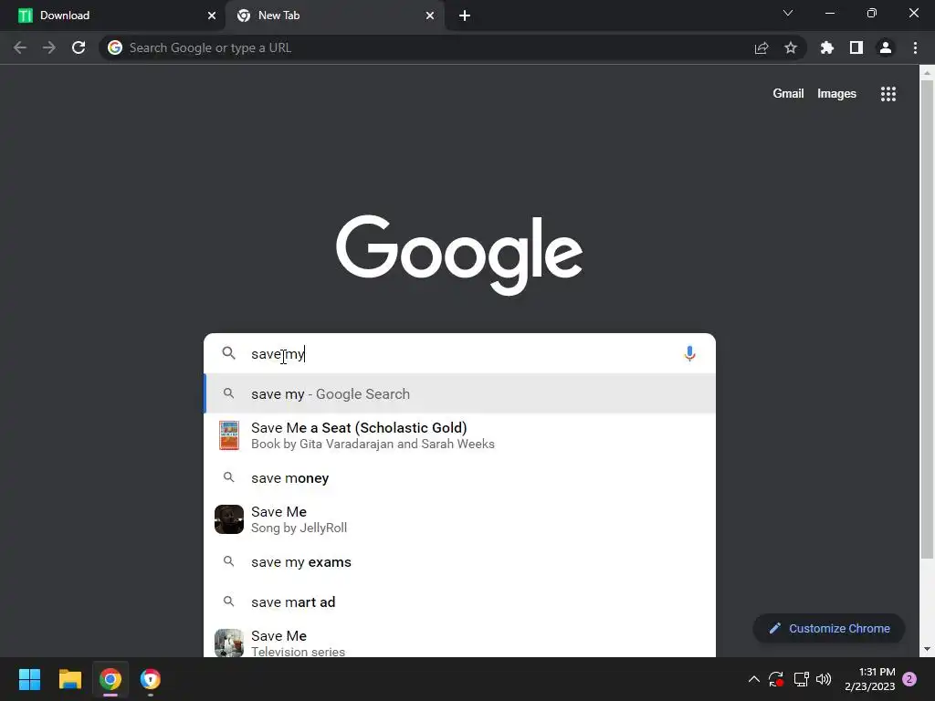This screenshot has width=935, height=701.
Task: Click the Customize Chrome button
Action: [x=829, y=628]
